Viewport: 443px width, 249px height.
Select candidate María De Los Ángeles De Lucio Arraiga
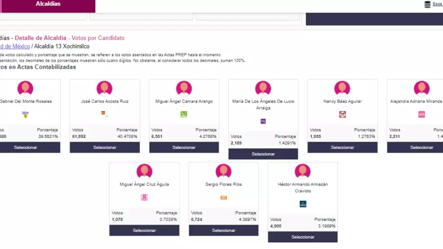click(x=263, y=154)
